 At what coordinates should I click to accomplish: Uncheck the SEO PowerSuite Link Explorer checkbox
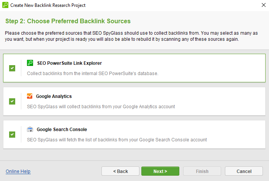12,68
